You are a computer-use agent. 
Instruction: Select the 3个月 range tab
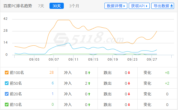click(x=74, y=6)
